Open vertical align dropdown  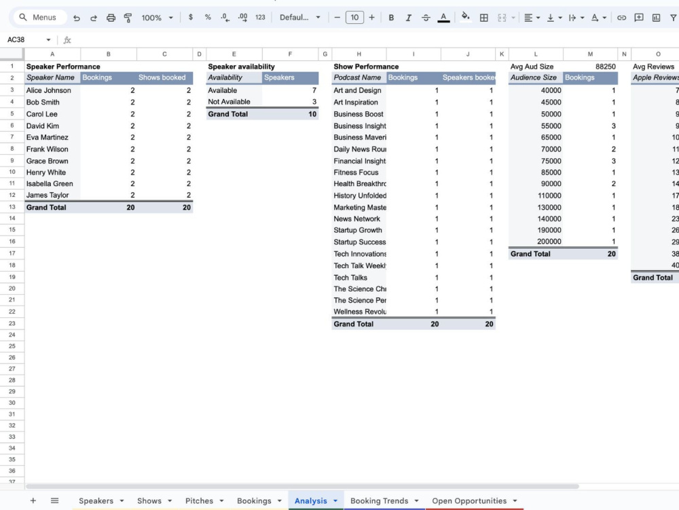click(554, 18)
